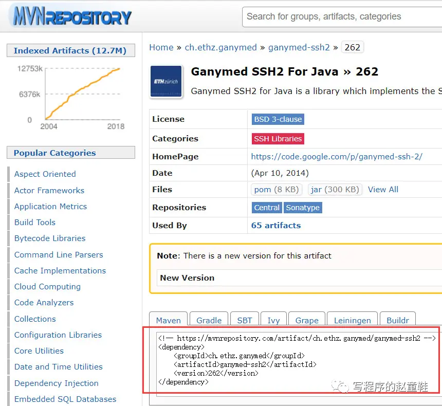
Task: Open the Home breadcrumb link
Action: coord(161,47)
